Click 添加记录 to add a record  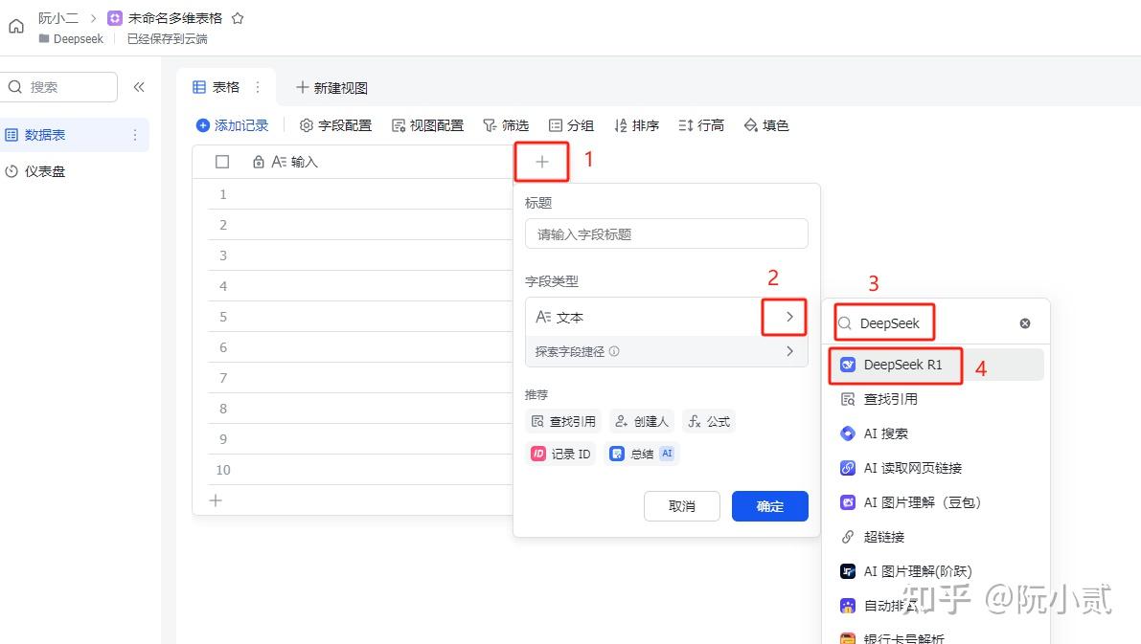pos(233,125)
